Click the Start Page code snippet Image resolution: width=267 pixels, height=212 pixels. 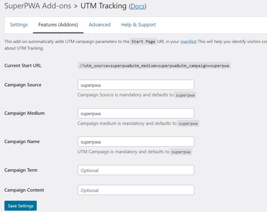coord(143,42)
